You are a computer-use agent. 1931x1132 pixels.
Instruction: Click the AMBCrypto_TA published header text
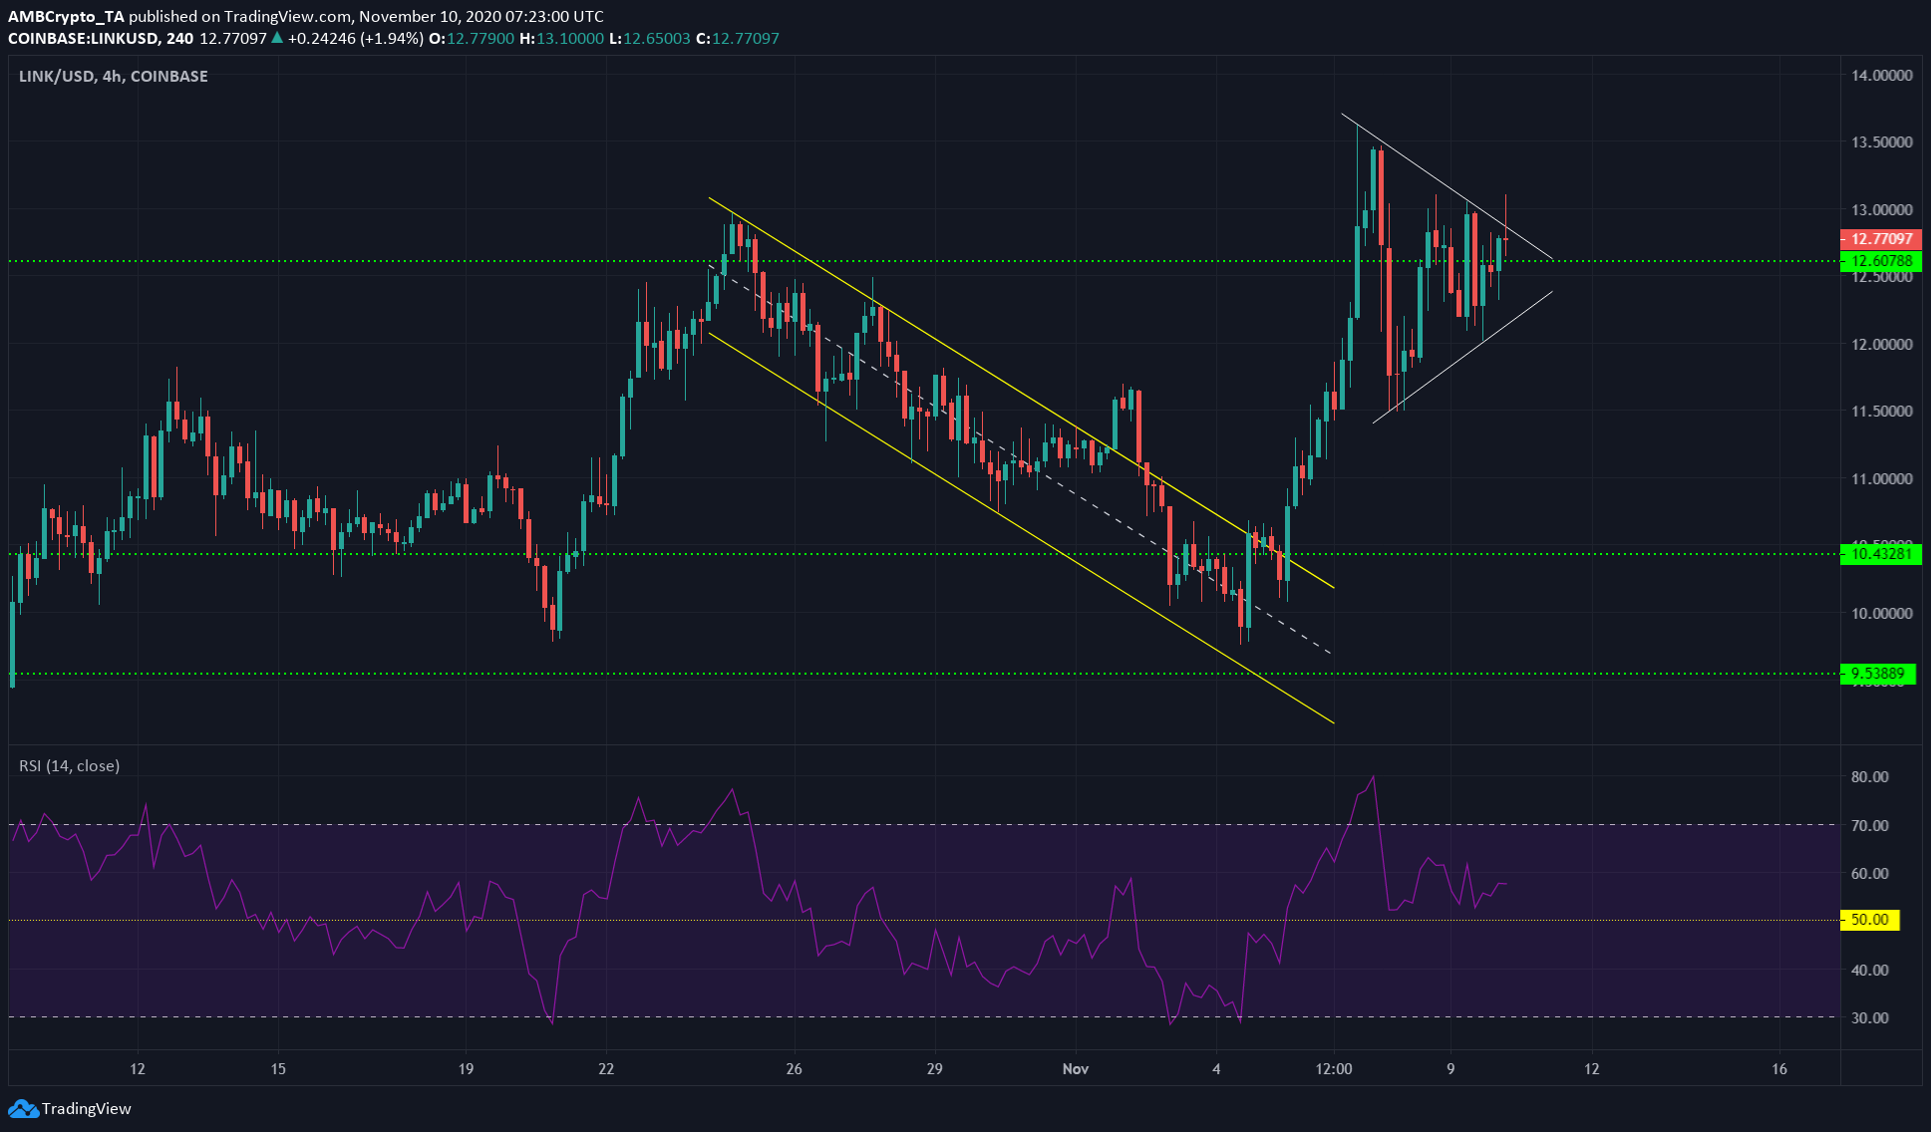(306, 16)
